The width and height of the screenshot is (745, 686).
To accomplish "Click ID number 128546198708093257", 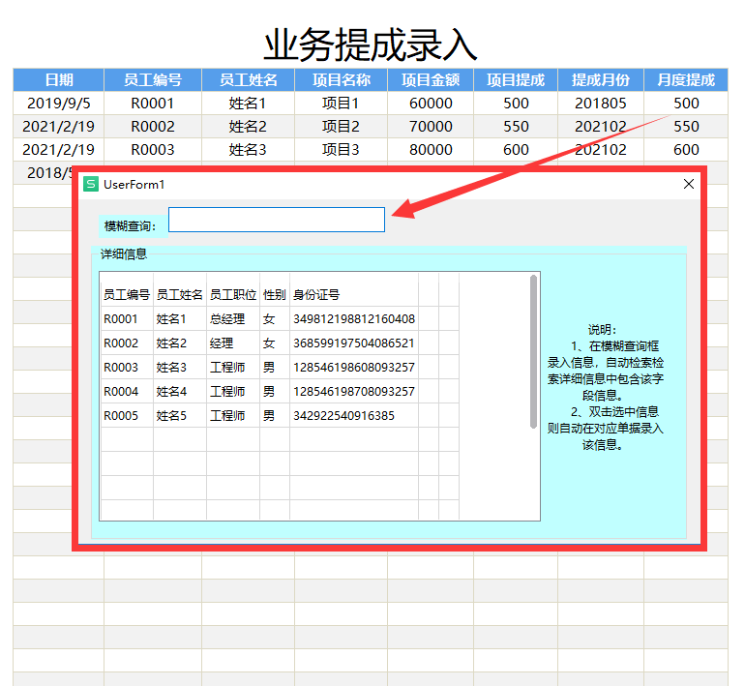I will (x=354, y=392).
